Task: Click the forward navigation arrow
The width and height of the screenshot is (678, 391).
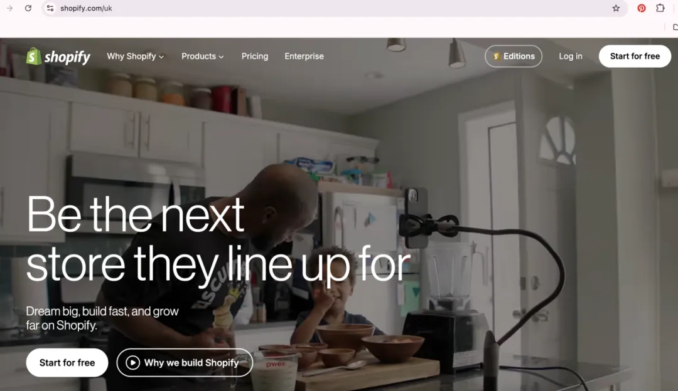Action: point(9,8)
